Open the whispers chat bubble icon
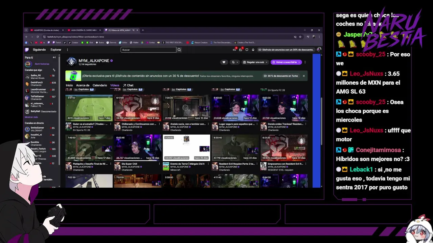Image resolution: width=433 pixels, height=243 pixels. coord(247,50)
